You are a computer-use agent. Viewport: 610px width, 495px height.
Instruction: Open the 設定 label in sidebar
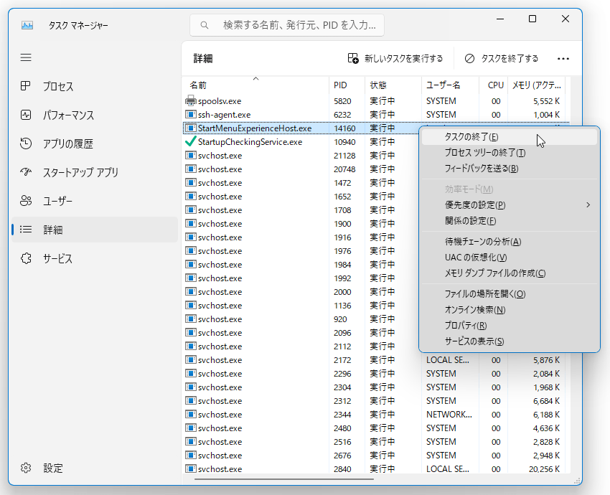(x=53, y=468)
